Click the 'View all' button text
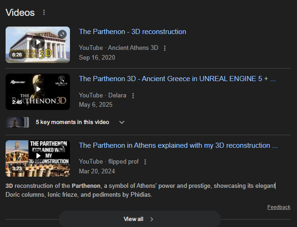The image size is (297, 227). tap(133, 219)
